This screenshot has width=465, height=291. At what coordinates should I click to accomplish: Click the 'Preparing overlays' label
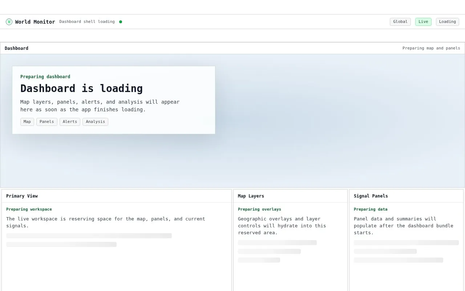pos(259,210)
